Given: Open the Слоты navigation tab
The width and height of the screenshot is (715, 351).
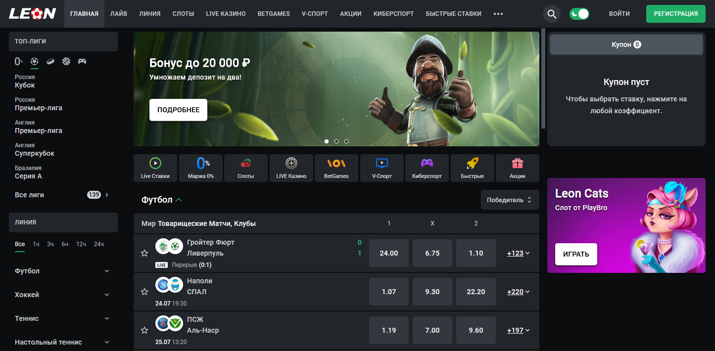Looking at the screenshot, I should (x=183, y=14).
